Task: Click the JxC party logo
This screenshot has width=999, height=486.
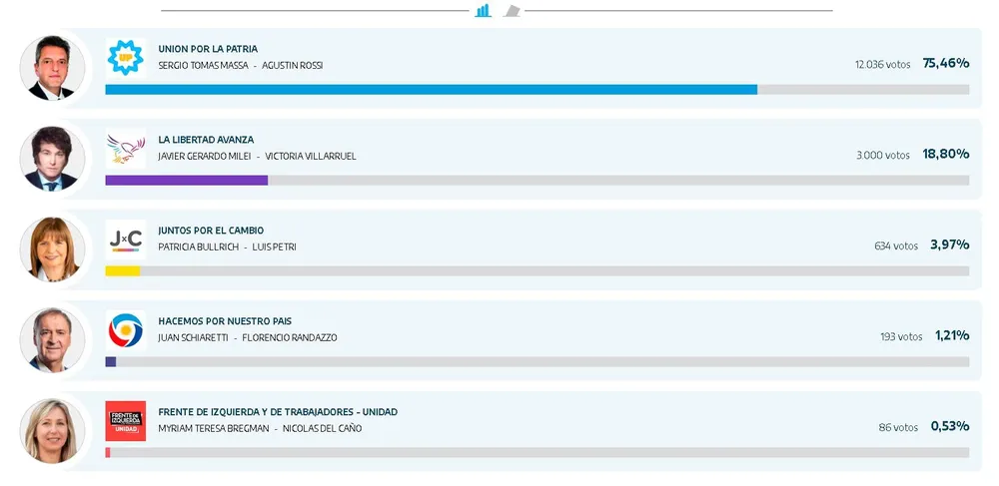Action: [x=126, y=240]
